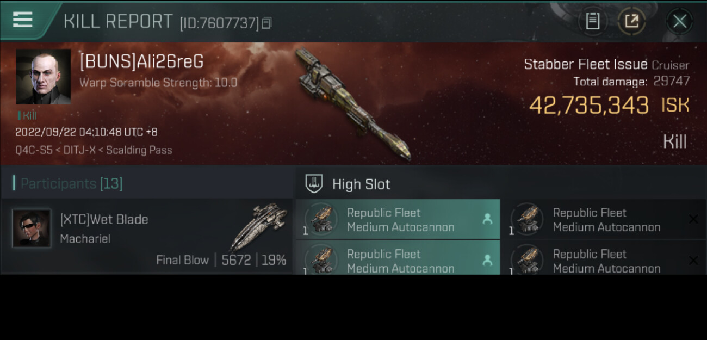Click person icon on second Autocannon

pos(487,261)
